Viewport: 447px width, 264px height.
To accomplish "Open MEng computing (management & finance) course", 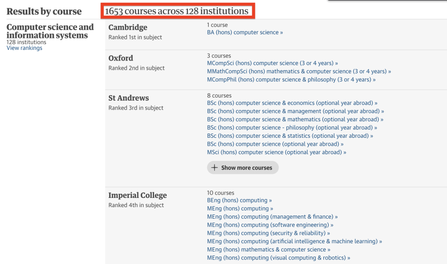I will click(272, 217).
